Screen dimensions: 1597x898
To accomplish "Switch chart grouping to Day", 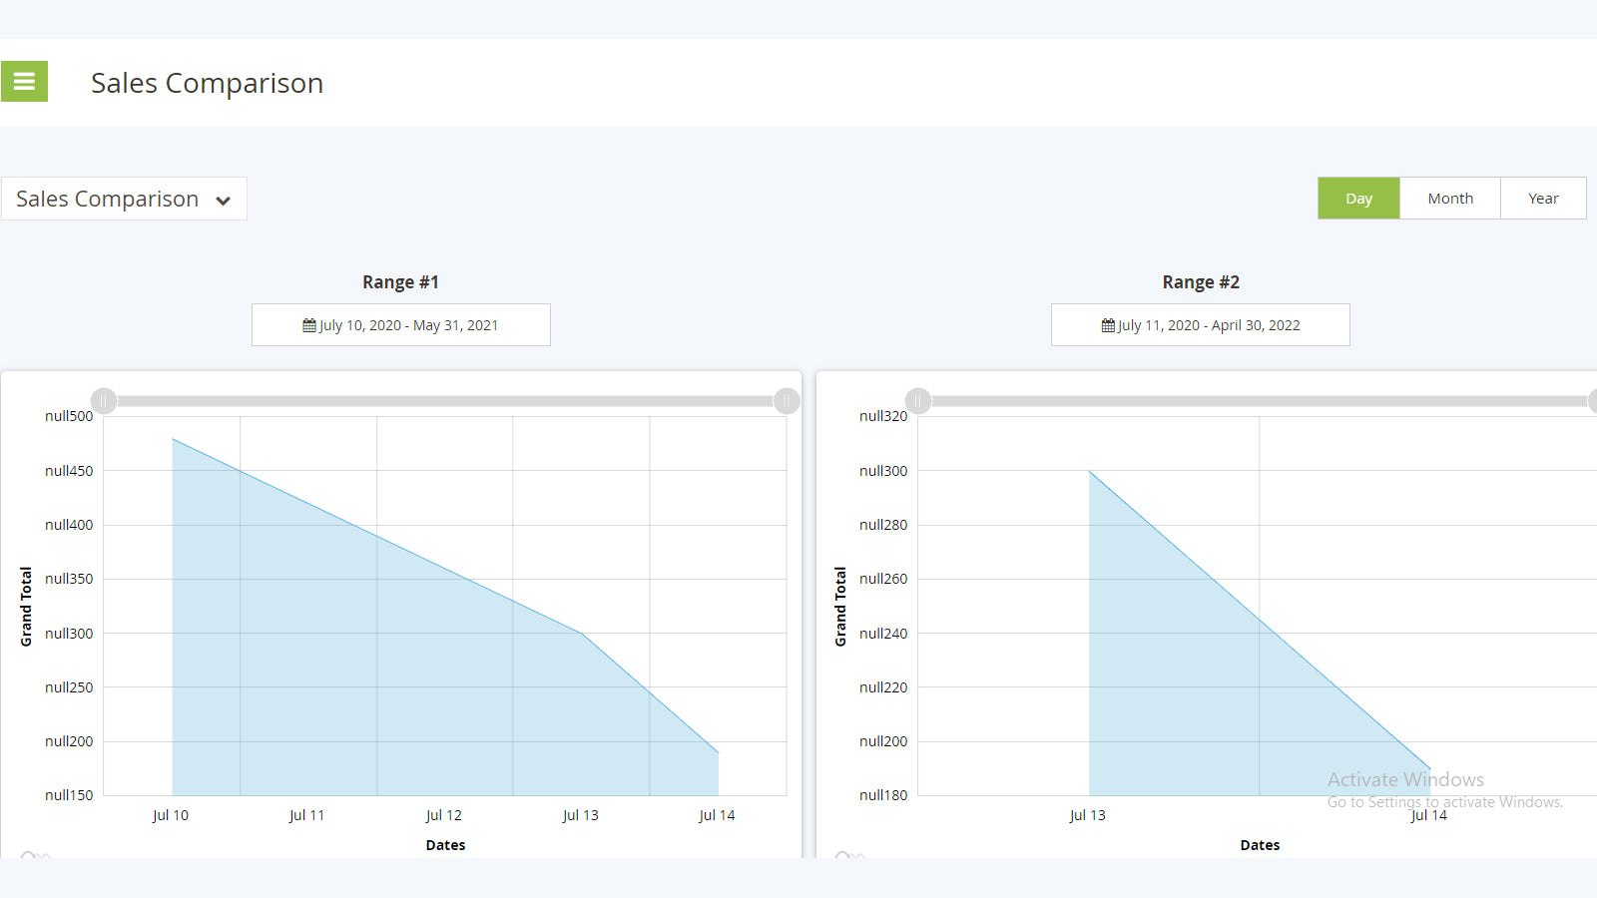I will coord(1358,199).
